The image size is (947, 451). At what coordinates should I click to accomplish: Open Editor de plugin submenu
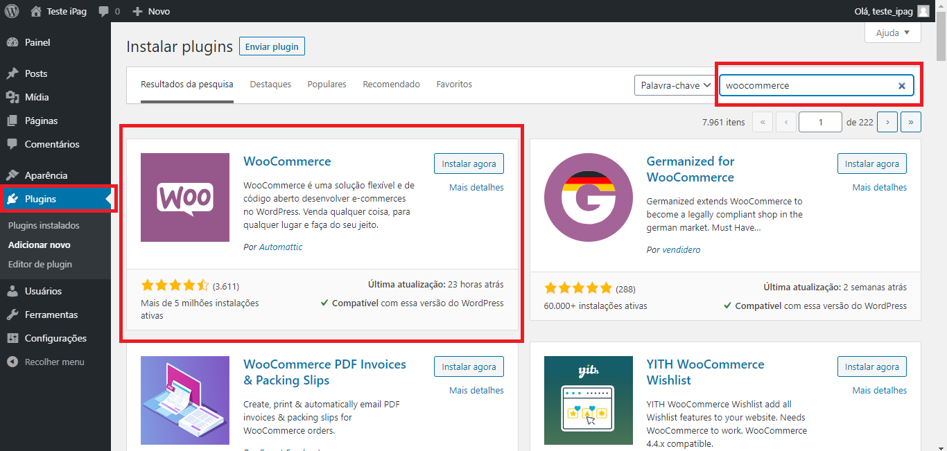pos(40,265)
